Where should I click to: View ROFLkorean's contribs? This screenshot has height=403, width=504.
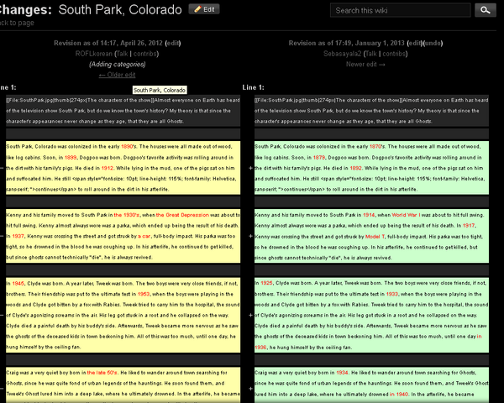145,54
